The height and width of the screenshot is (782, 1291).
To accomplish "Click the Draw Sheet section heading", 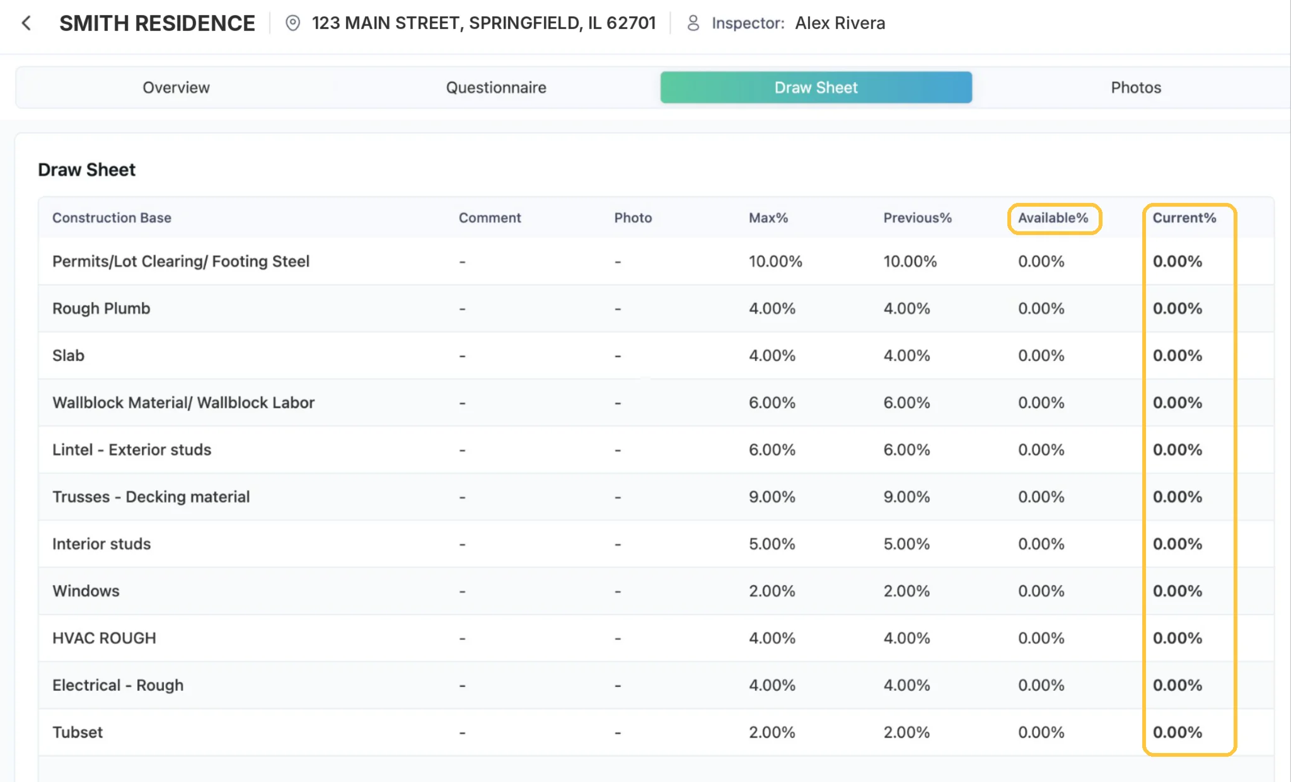I will click(x=86, y=170).
